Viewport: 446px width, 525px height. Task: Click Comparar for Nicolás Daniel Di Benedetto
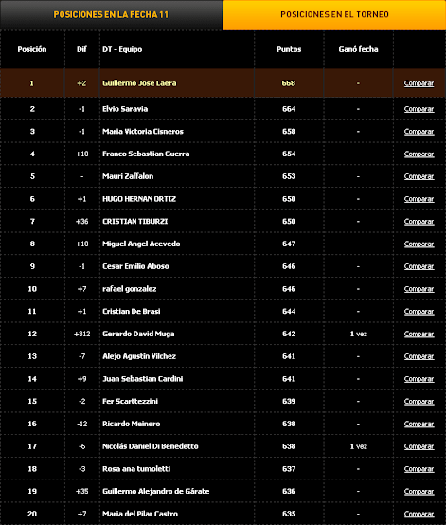tap(419, 446)
